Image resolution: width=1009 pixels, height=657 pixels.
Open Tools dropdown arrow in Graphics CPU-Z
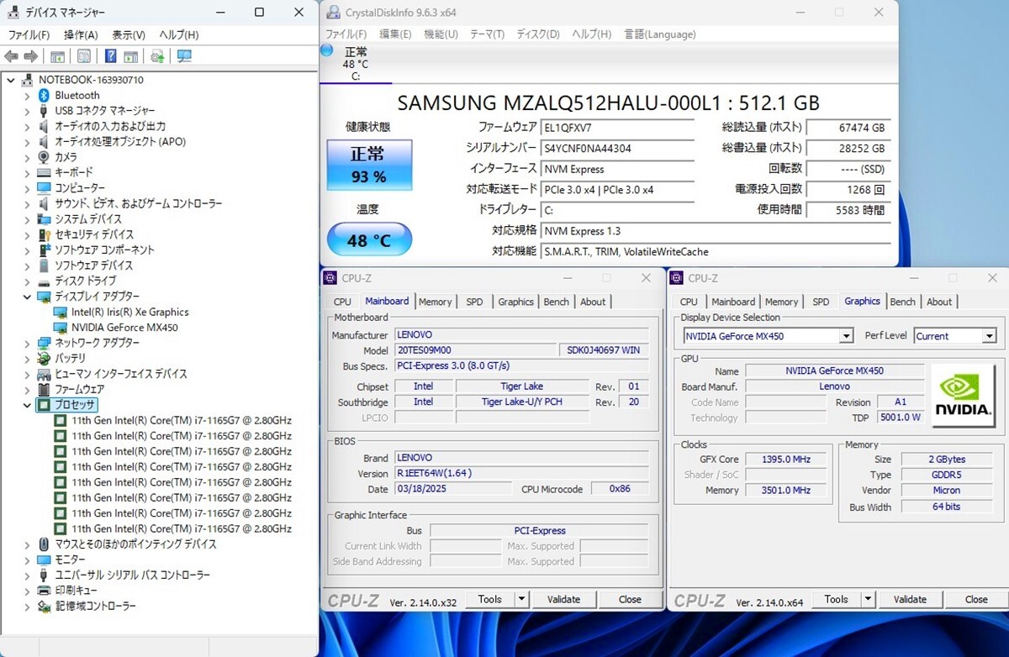pyautogui.click(x=868, y=599)
